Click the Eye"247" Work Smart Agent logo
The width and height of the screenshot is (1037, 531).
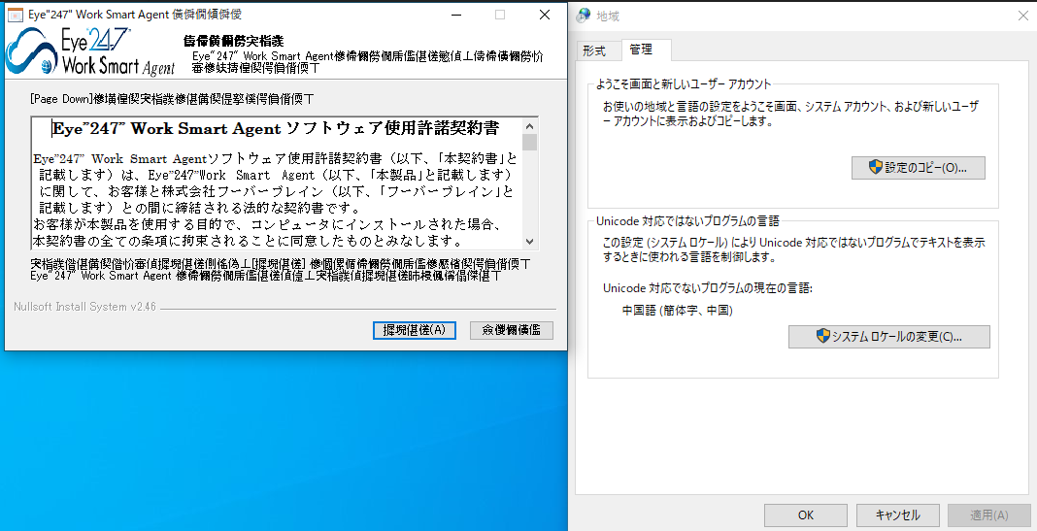click(x=90, y=51)
